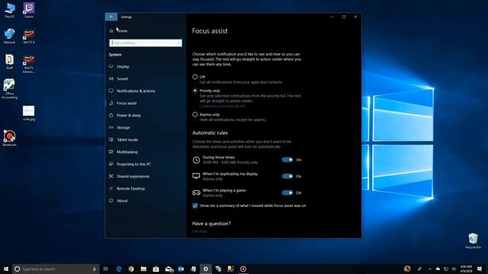The image size is (488, 274).
Task: Click the OneDrive cloud tray icon
Action: (x=438, y=269)
